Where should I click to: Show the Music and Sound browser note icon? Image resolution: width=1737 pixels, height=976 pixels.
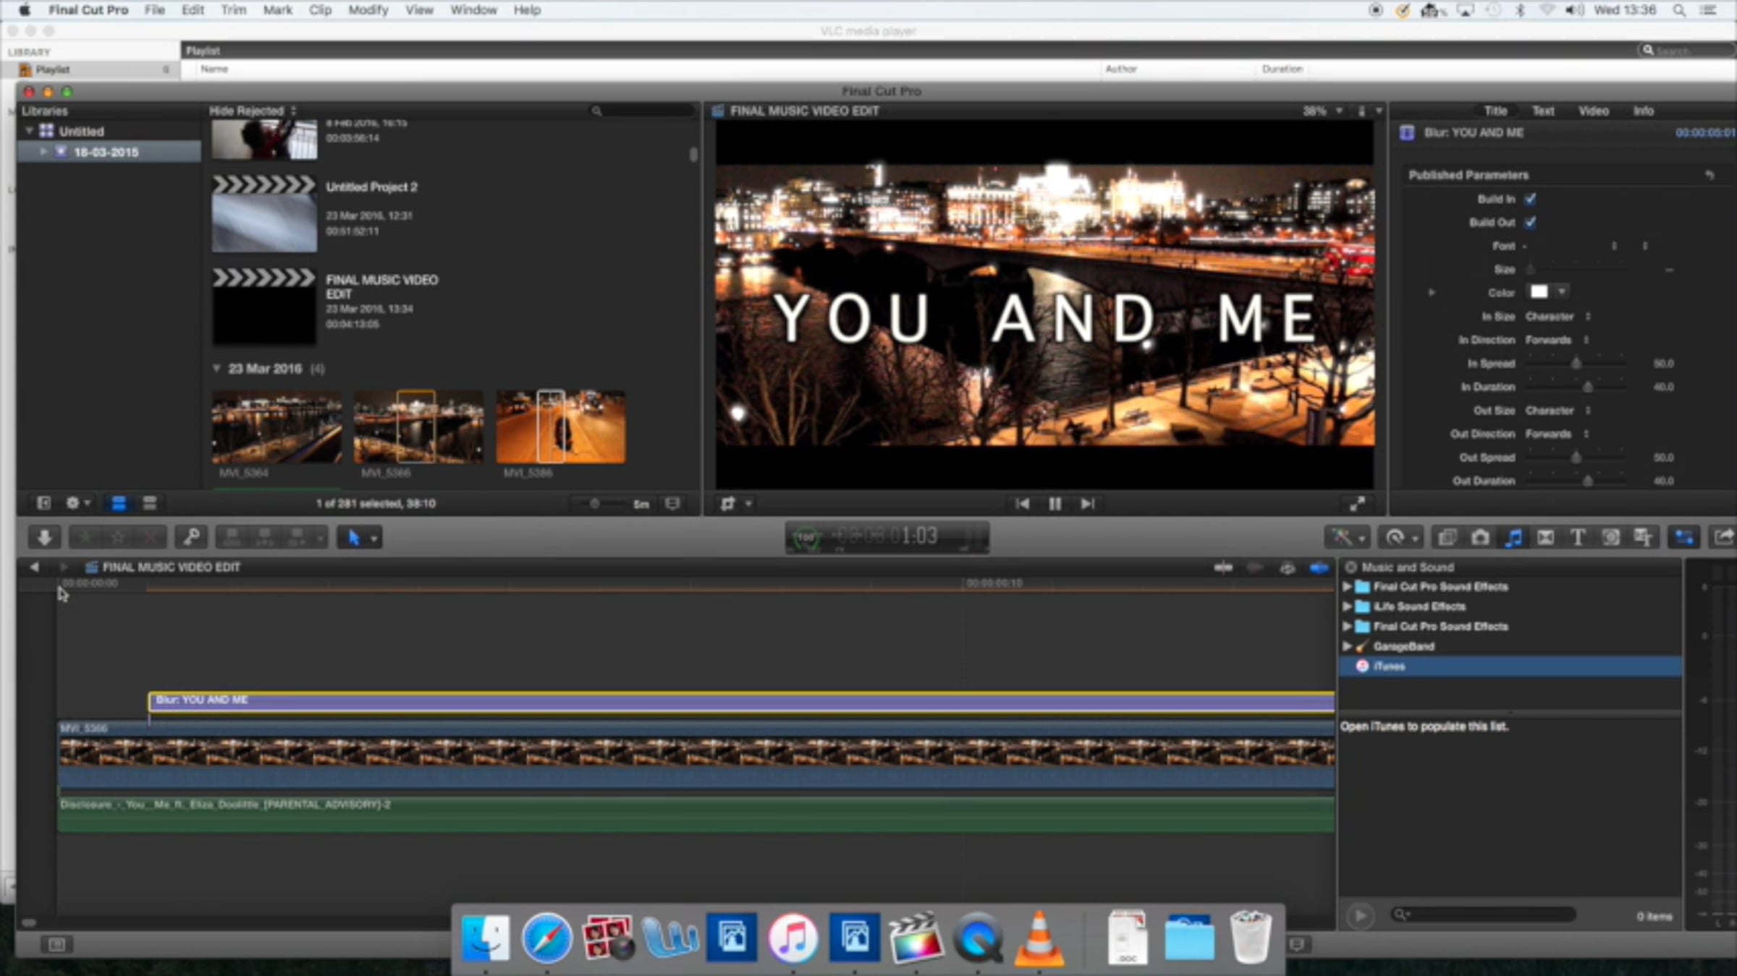[x=1513, y=538]
